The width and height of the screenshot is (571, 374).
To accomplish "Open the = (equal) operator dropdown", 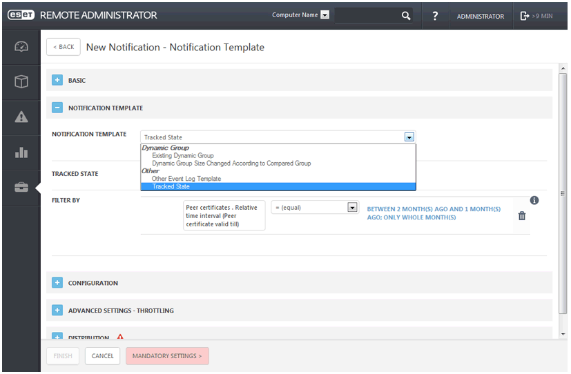I will click(x=352, y=208).
